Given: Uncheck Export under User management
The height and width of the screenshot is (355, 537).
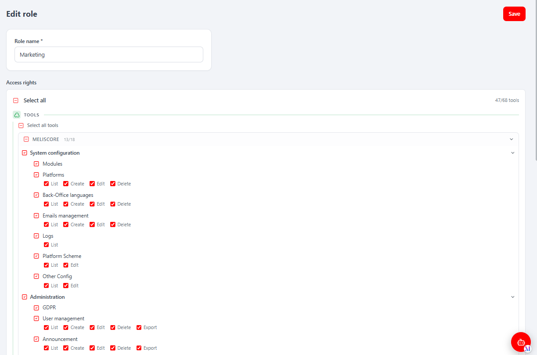Looking at the screenshot, I should (139, 327).
